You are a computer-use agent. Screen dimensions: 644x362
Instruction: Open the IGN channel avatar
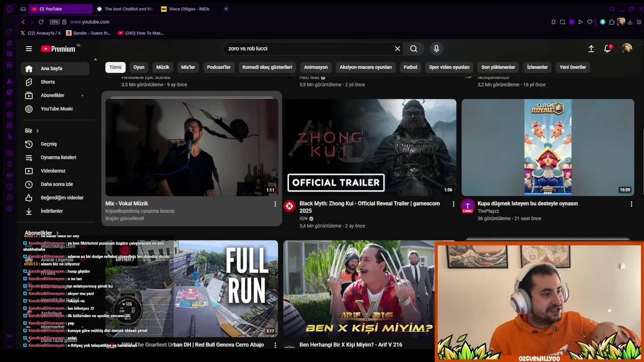[289, 206]
